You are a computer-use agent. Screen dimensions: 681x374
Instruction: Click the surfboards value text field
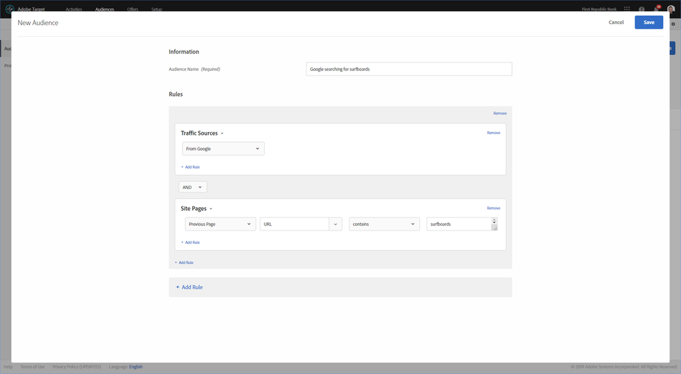click(x=458, y=224)
